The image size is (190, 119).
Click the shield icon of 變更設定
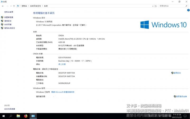[x=172, y=73]
